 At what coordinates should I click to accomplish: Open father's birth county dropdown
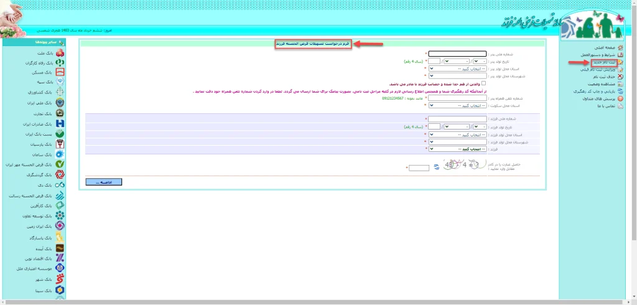point(458,76)
